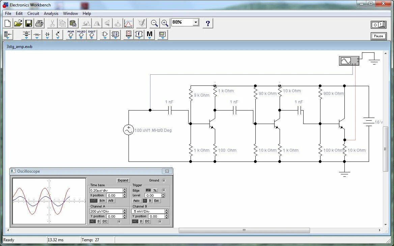
Task: Select the Zoom In tool
Action: 165,23
